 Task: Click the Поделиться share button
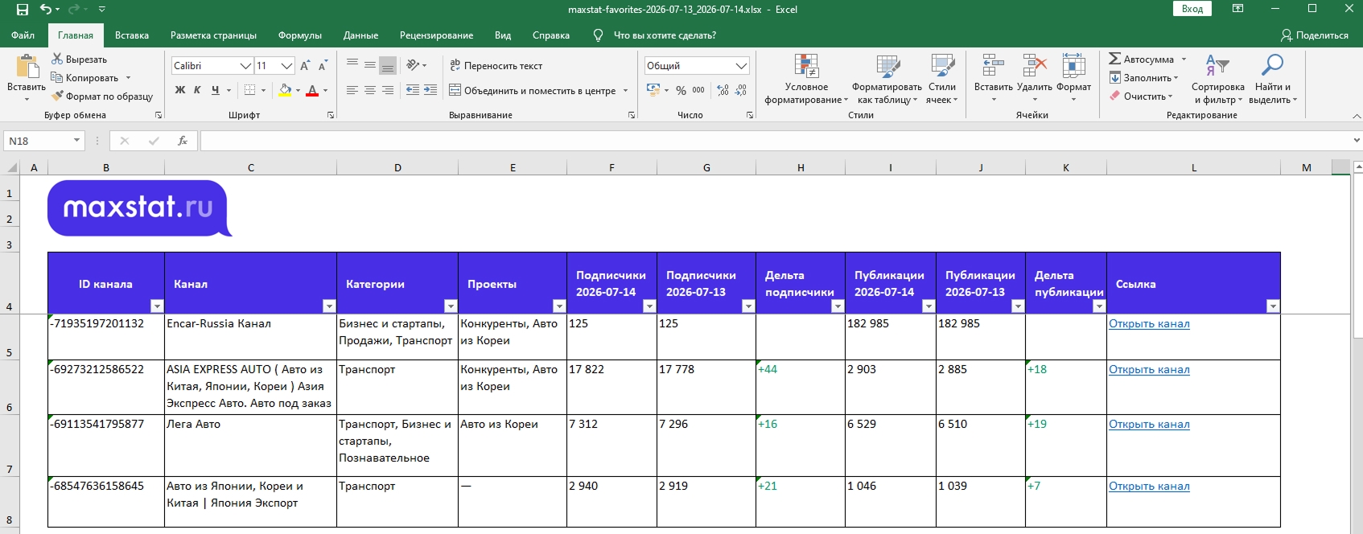[1314, 35]
